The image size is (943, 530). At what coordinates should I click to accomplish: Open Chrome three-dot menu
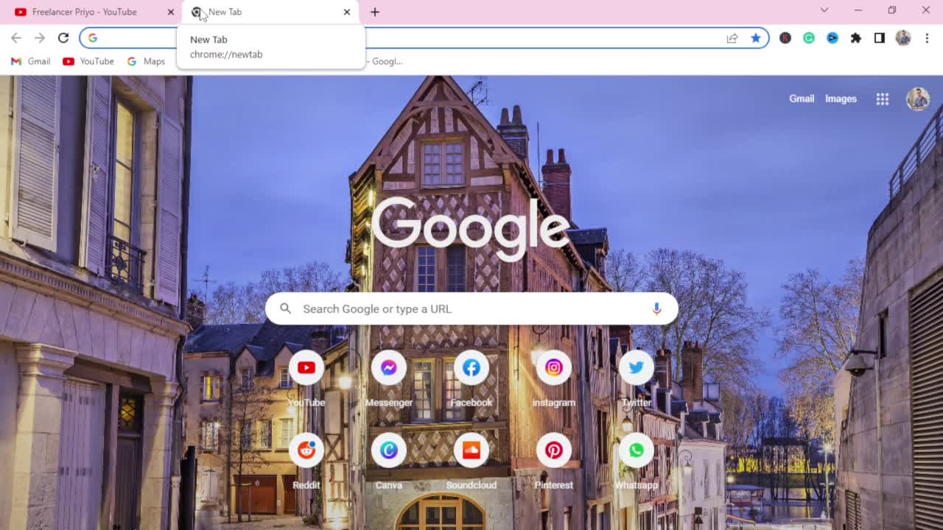[927, 38]
